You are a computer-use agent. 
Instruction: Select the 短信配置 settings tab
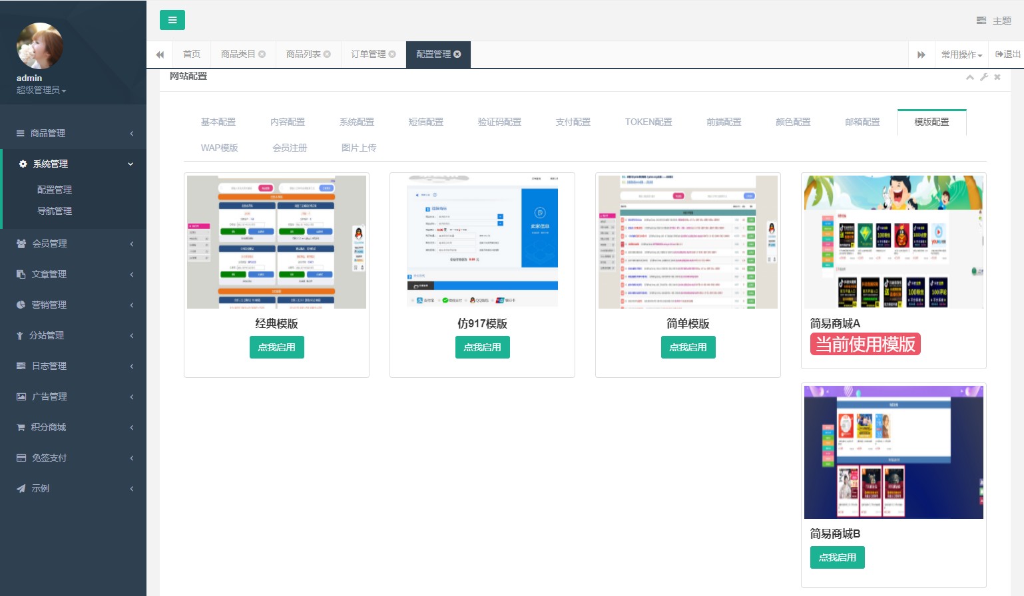tap(426, 122)
